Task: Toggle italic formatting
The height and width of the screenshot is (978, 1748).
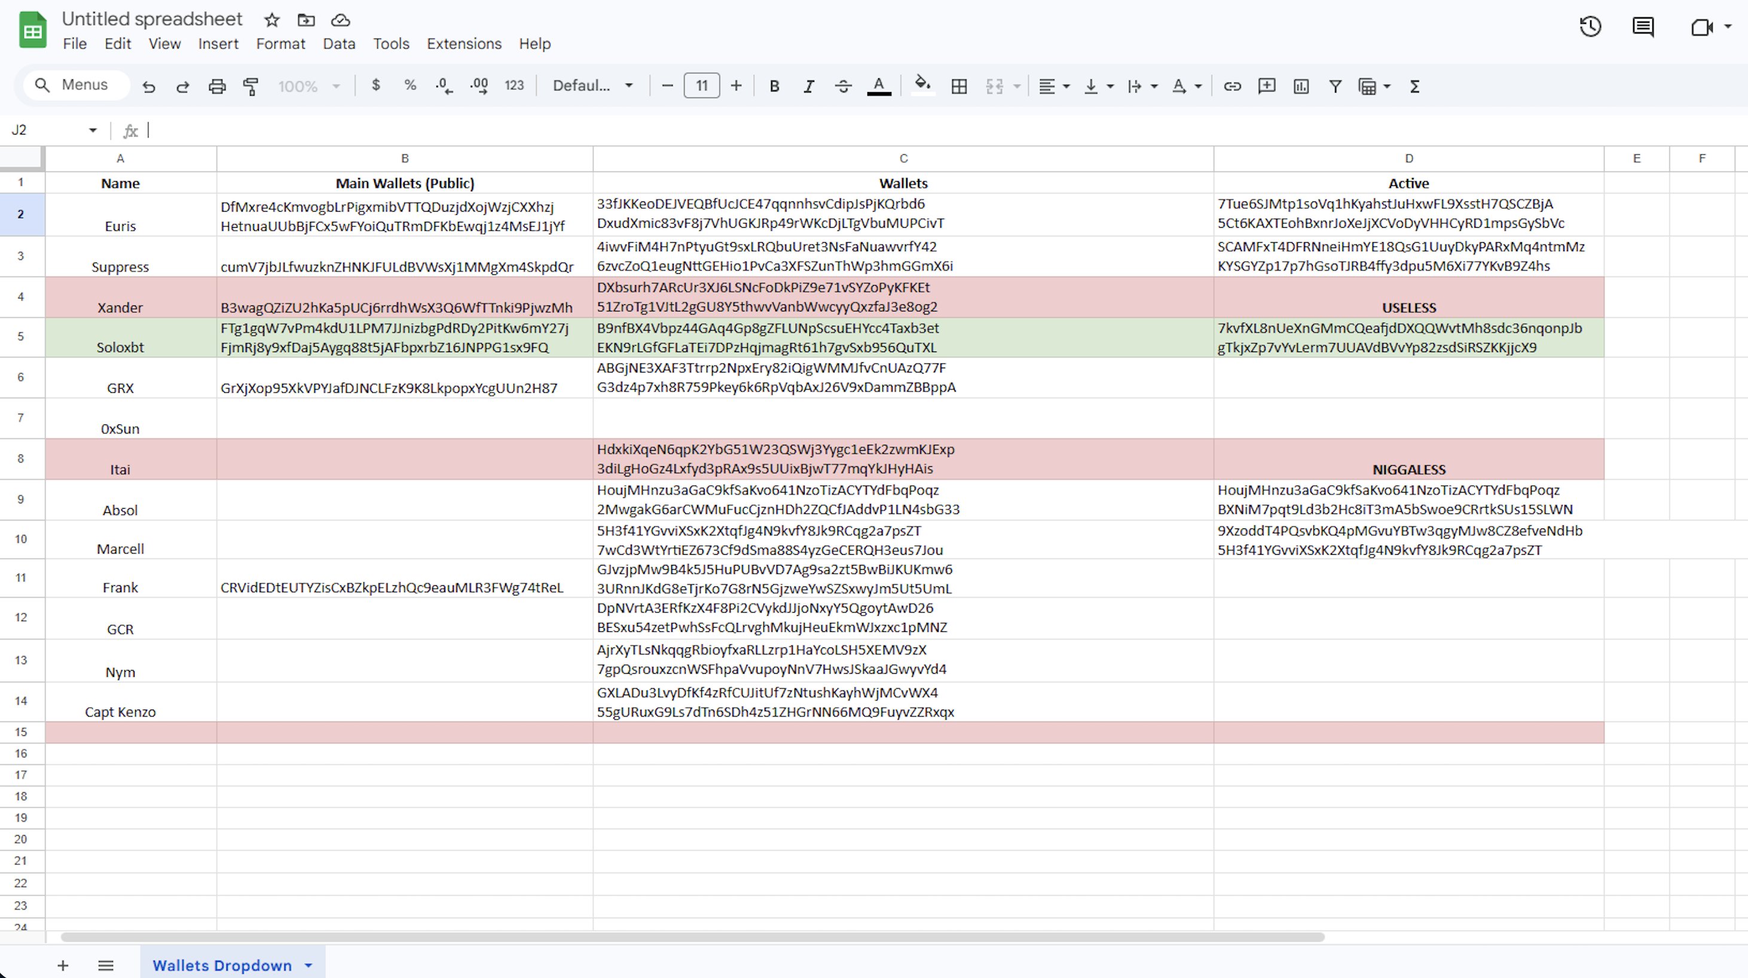Action: 808,86
